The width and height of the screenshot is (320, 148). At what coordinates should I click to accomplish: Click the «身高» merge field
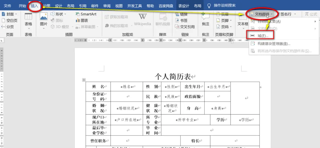coord(217,108)
